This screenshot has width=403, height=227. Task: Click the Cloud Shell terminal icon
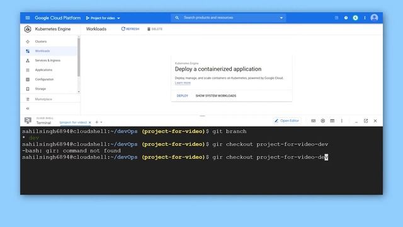[x=28, y=120]
